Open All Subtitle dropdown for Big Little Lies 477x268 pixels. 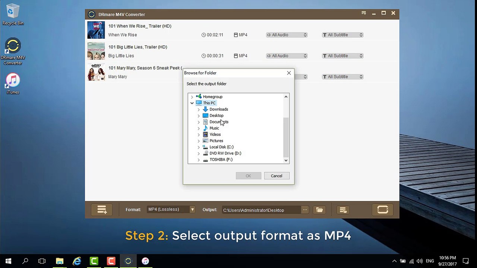pyautogui.click(x=342, y=56)
